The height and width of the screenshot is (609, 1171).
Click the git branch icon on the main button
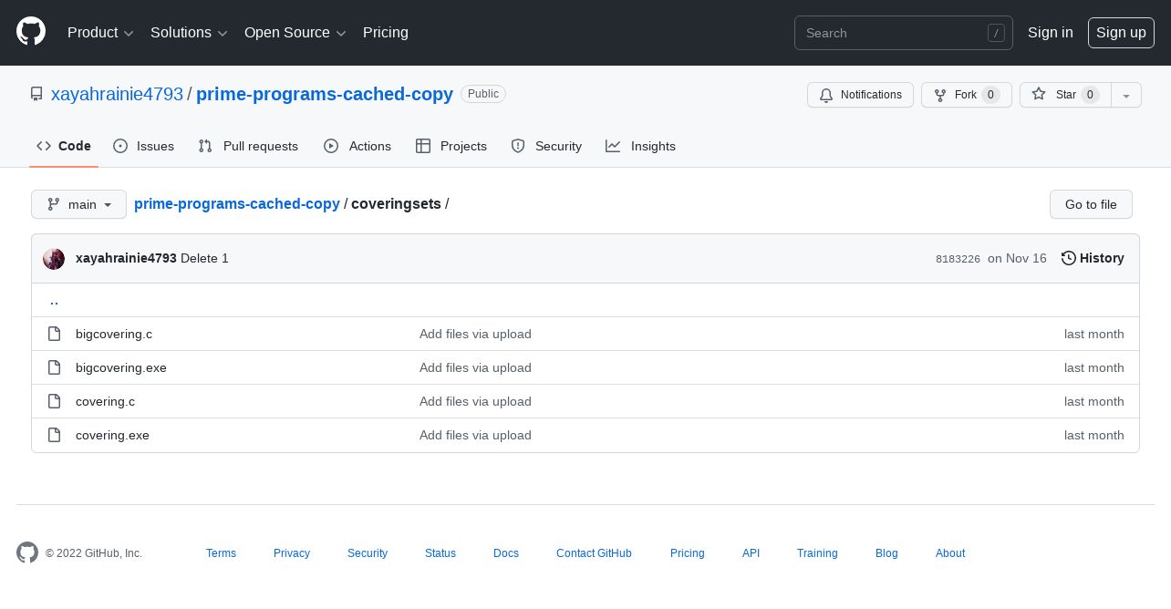[54, 204]
